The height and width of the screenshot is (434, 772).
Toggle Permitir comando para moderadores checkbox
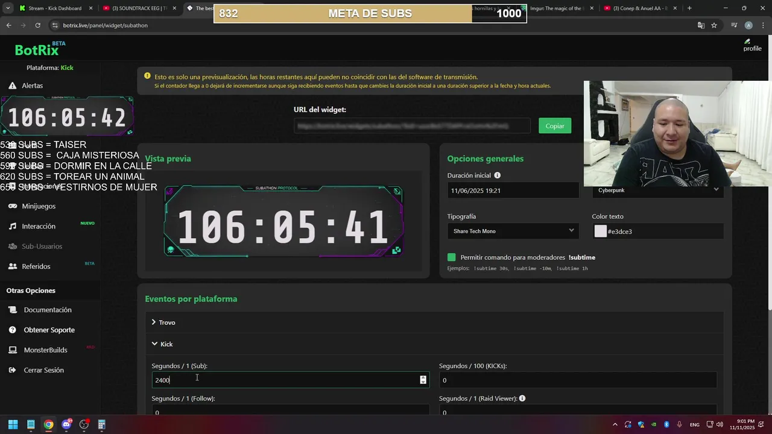[x=452, y=257]
